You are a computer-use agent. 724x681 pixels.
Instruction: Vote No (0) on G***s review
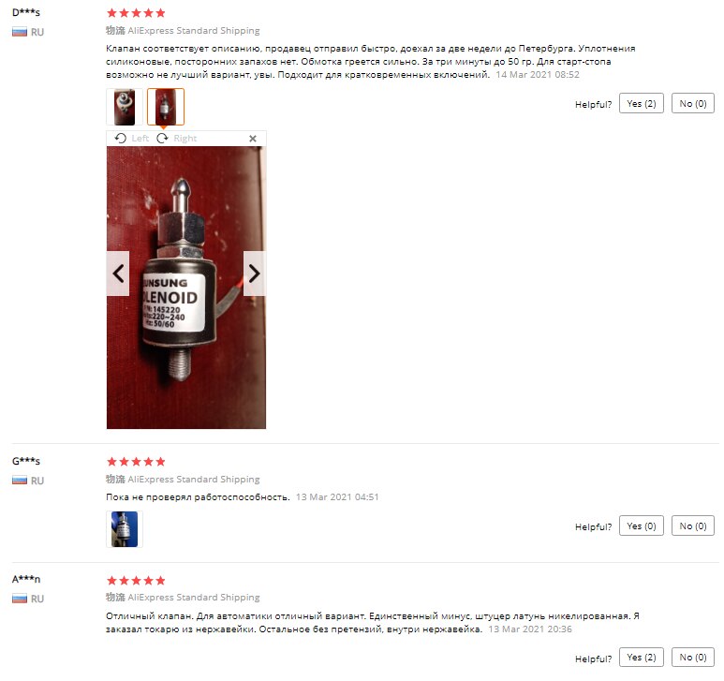click(692, 526)
